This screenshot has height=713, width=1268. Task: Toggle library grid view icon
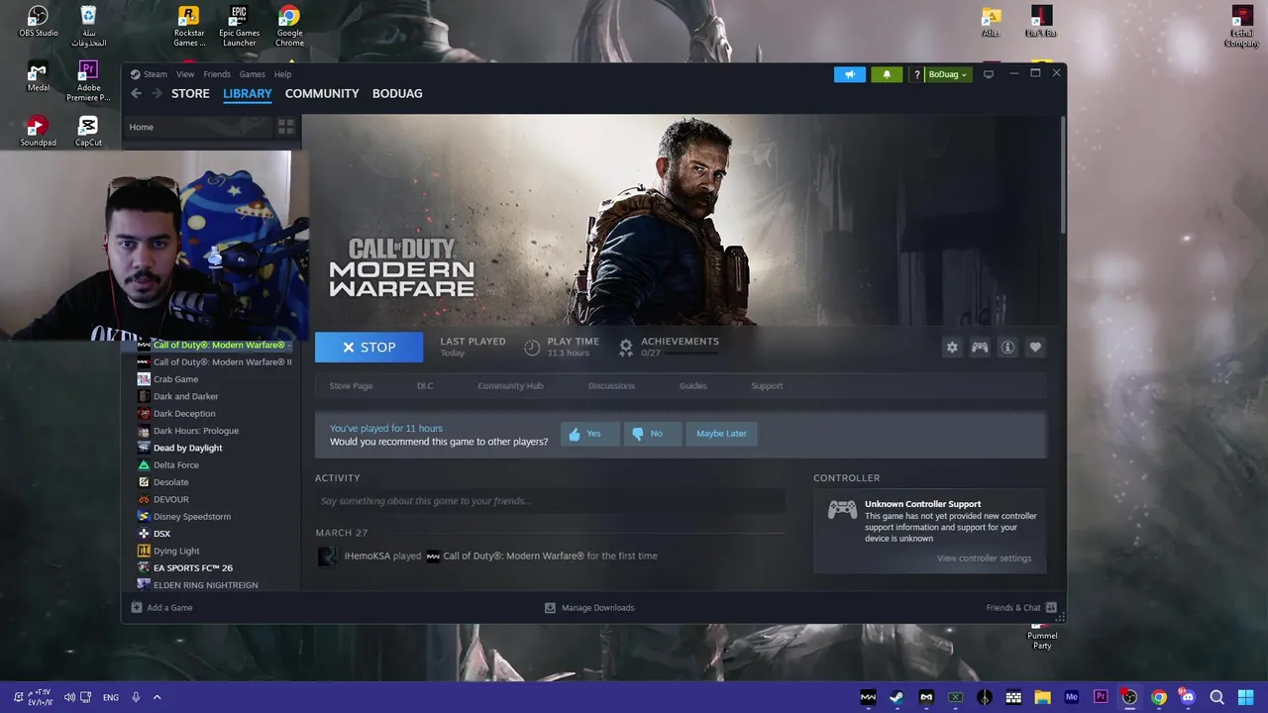tap(286, 127)
